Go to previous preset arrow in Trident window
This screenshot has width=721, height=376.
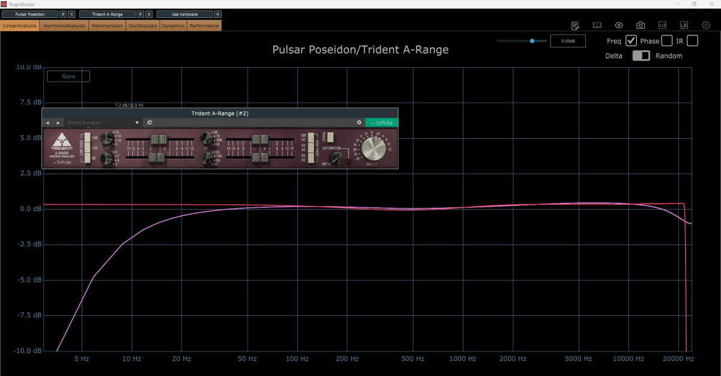point(47,123)
